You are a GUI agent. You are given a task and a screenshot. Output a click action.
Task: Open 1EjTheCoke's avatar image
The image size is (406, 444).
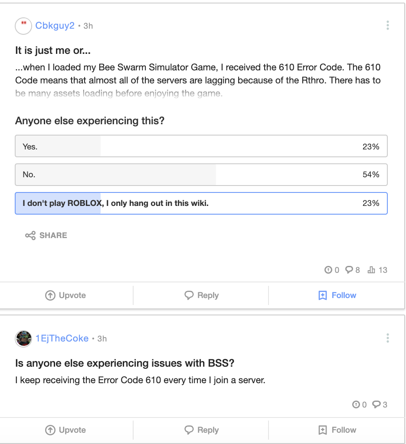(23, 338)
